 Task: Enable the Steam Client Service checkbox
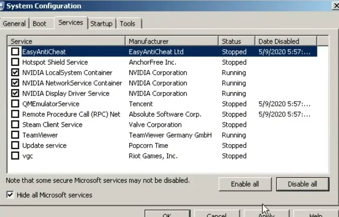15,124
